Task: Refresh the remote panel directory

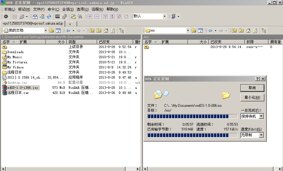Action: pos(255,31)
